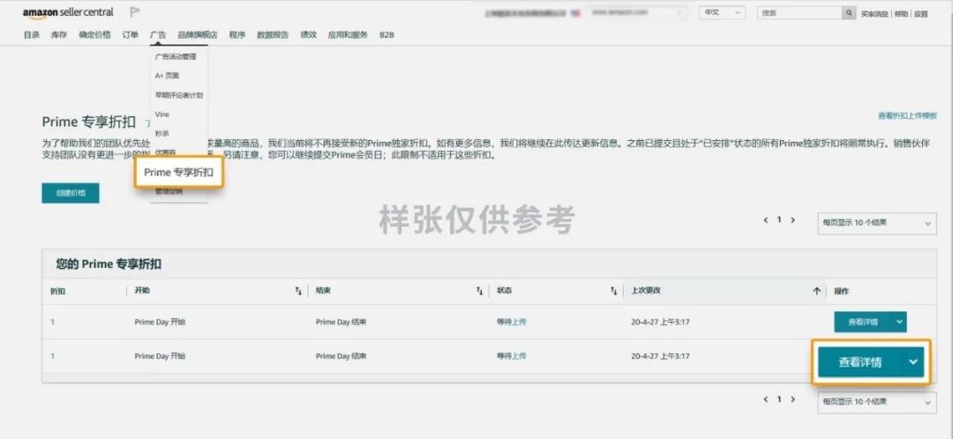Click the search magnifier icon
Screen dimensions: 953x439
click(849, 12)
